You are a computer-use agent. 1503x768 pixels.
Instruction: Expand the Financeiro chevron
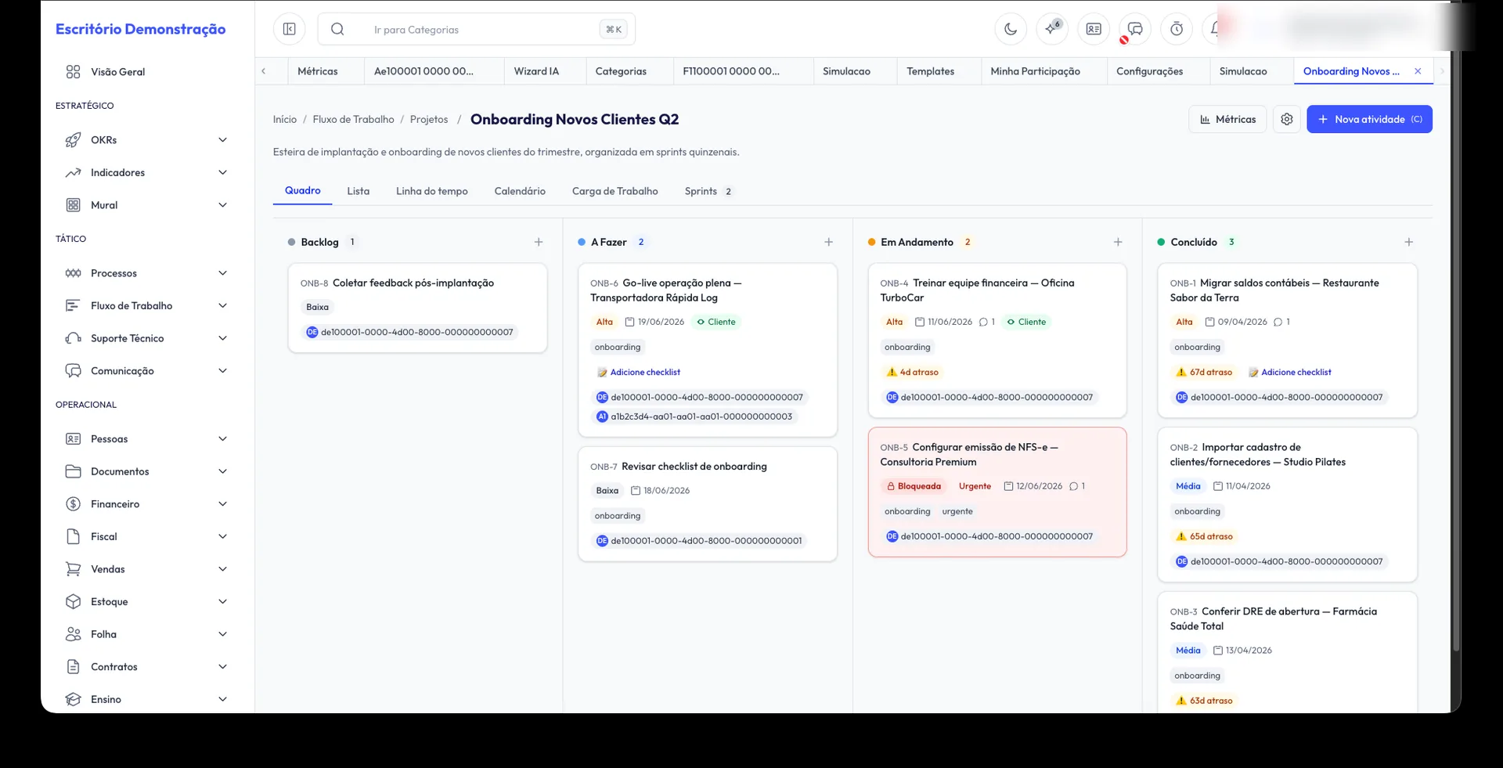[x=222, y=504]
